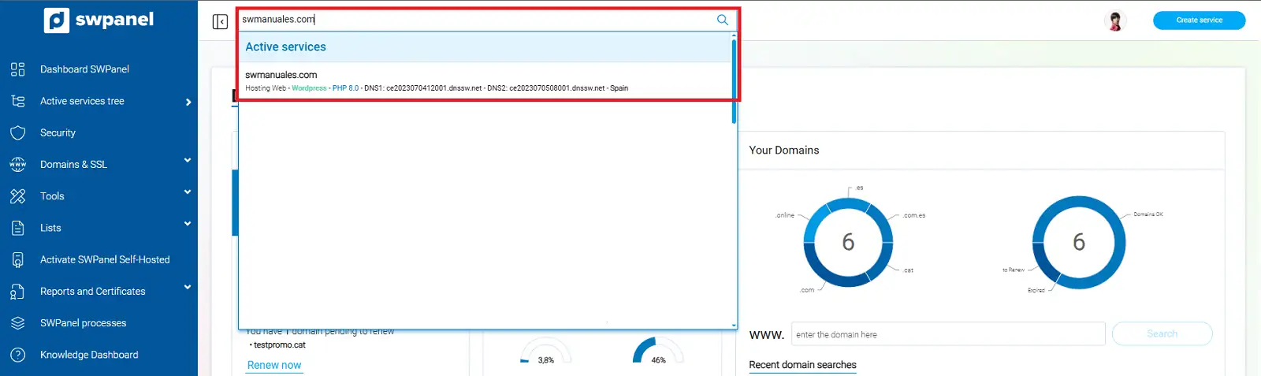The height and width of the screenshot is (376, 1261).
Task: Click the Domains & SSL globe icon
Action: pyautogui.click(x=18, y=165)
